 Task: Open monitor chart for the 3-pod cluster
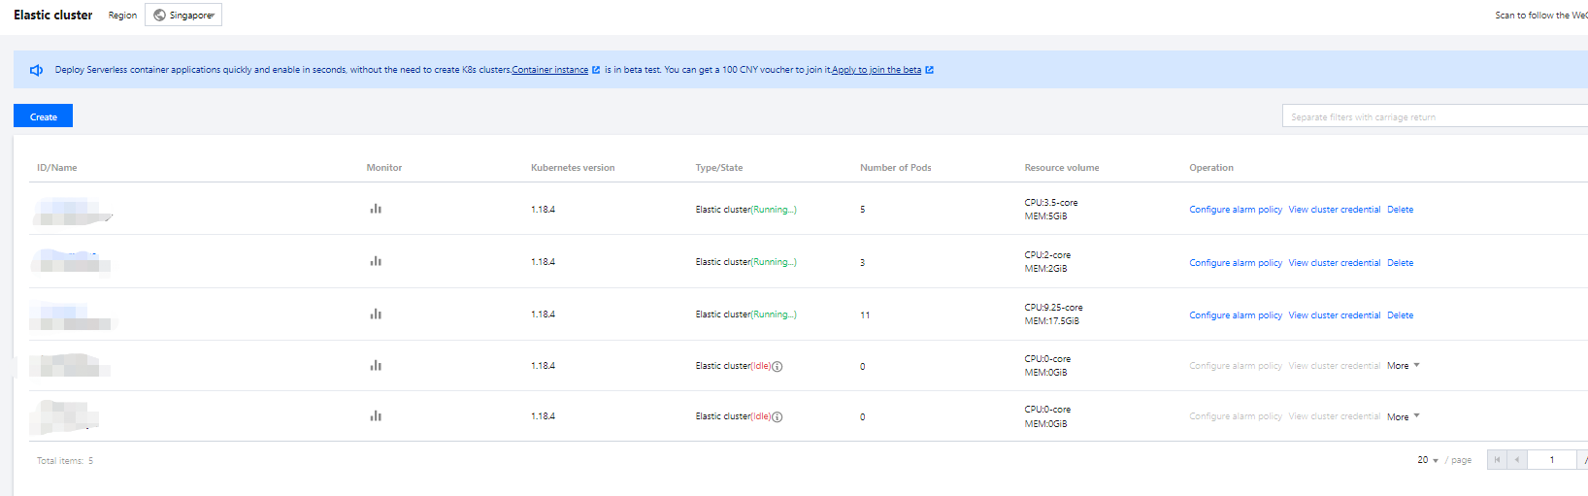376,261
